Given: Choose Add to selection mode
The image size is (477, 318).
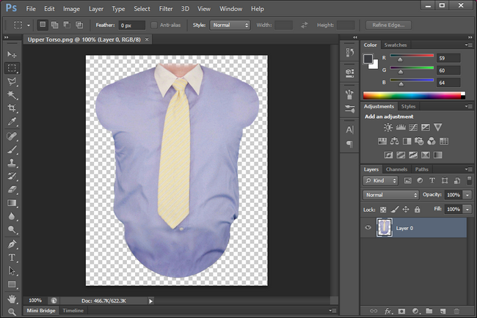Looking at the screenshot, I should tap(55, 25).
